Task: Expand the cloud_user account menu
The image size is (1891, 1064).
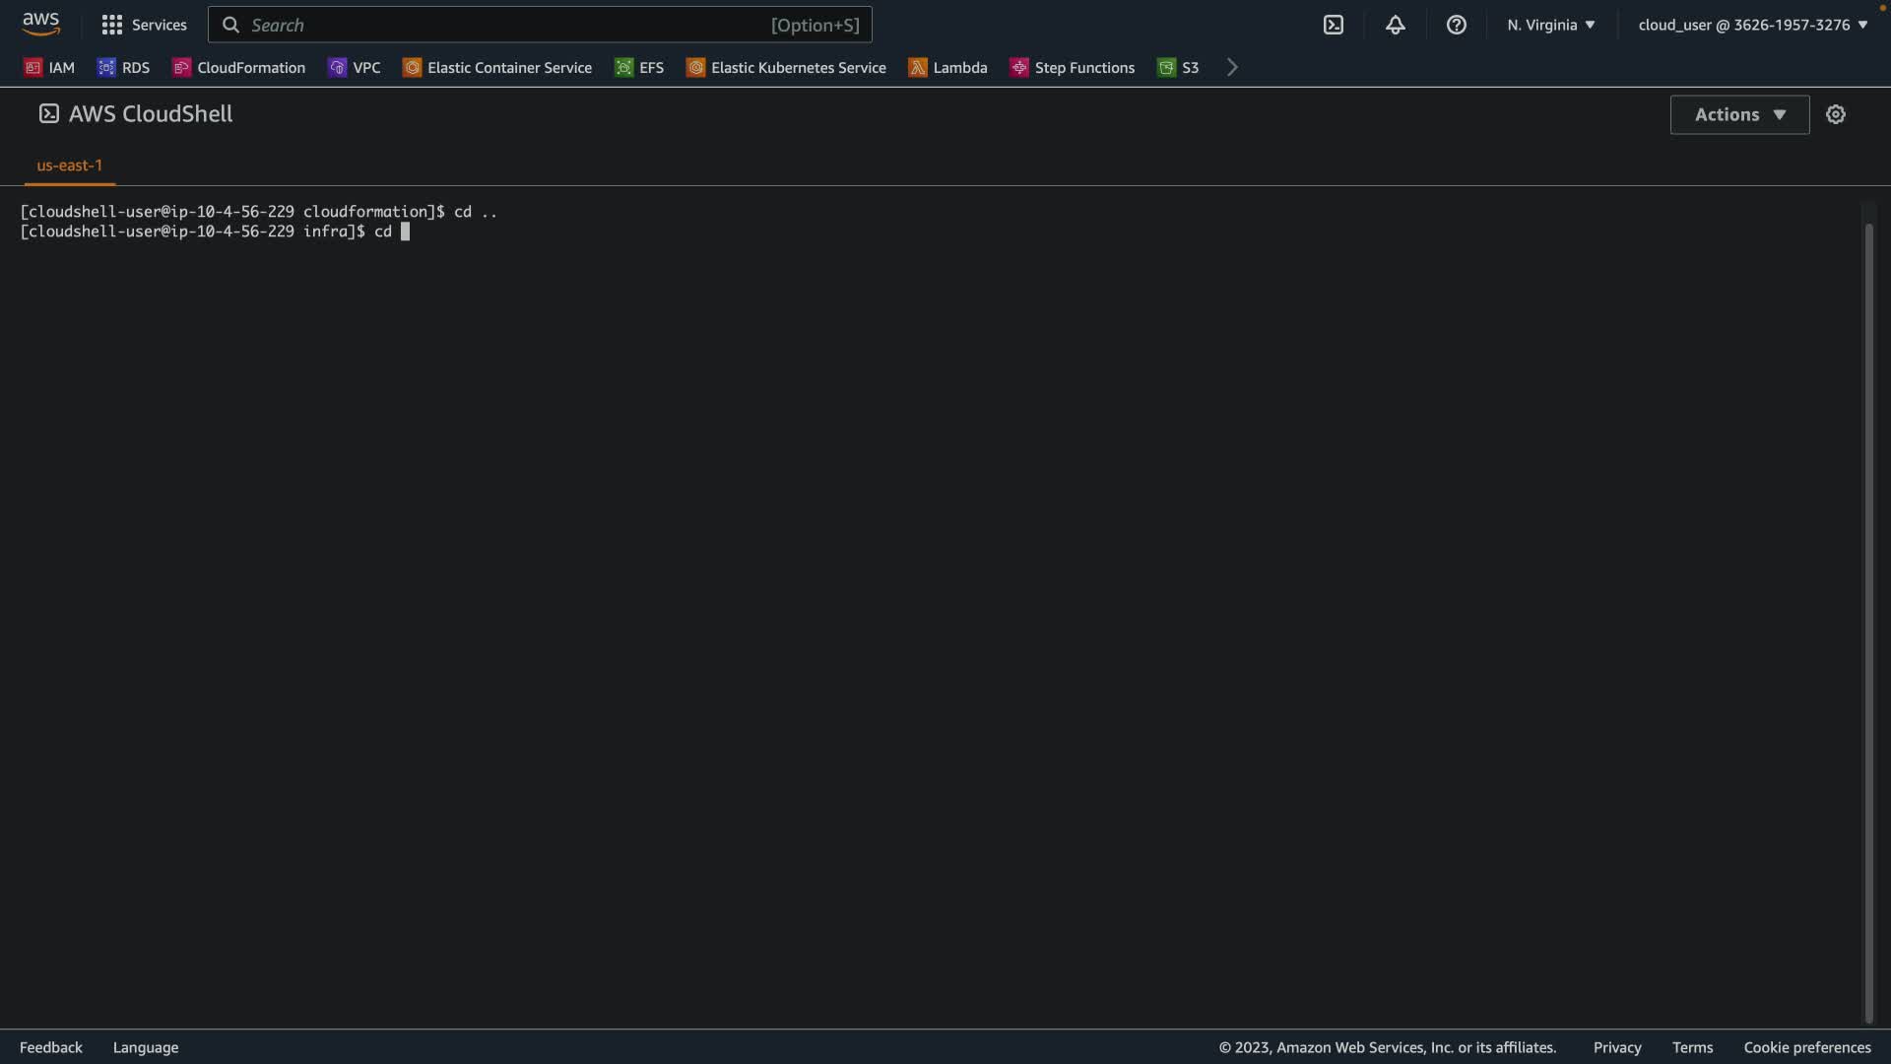Action: point(1752,25)
